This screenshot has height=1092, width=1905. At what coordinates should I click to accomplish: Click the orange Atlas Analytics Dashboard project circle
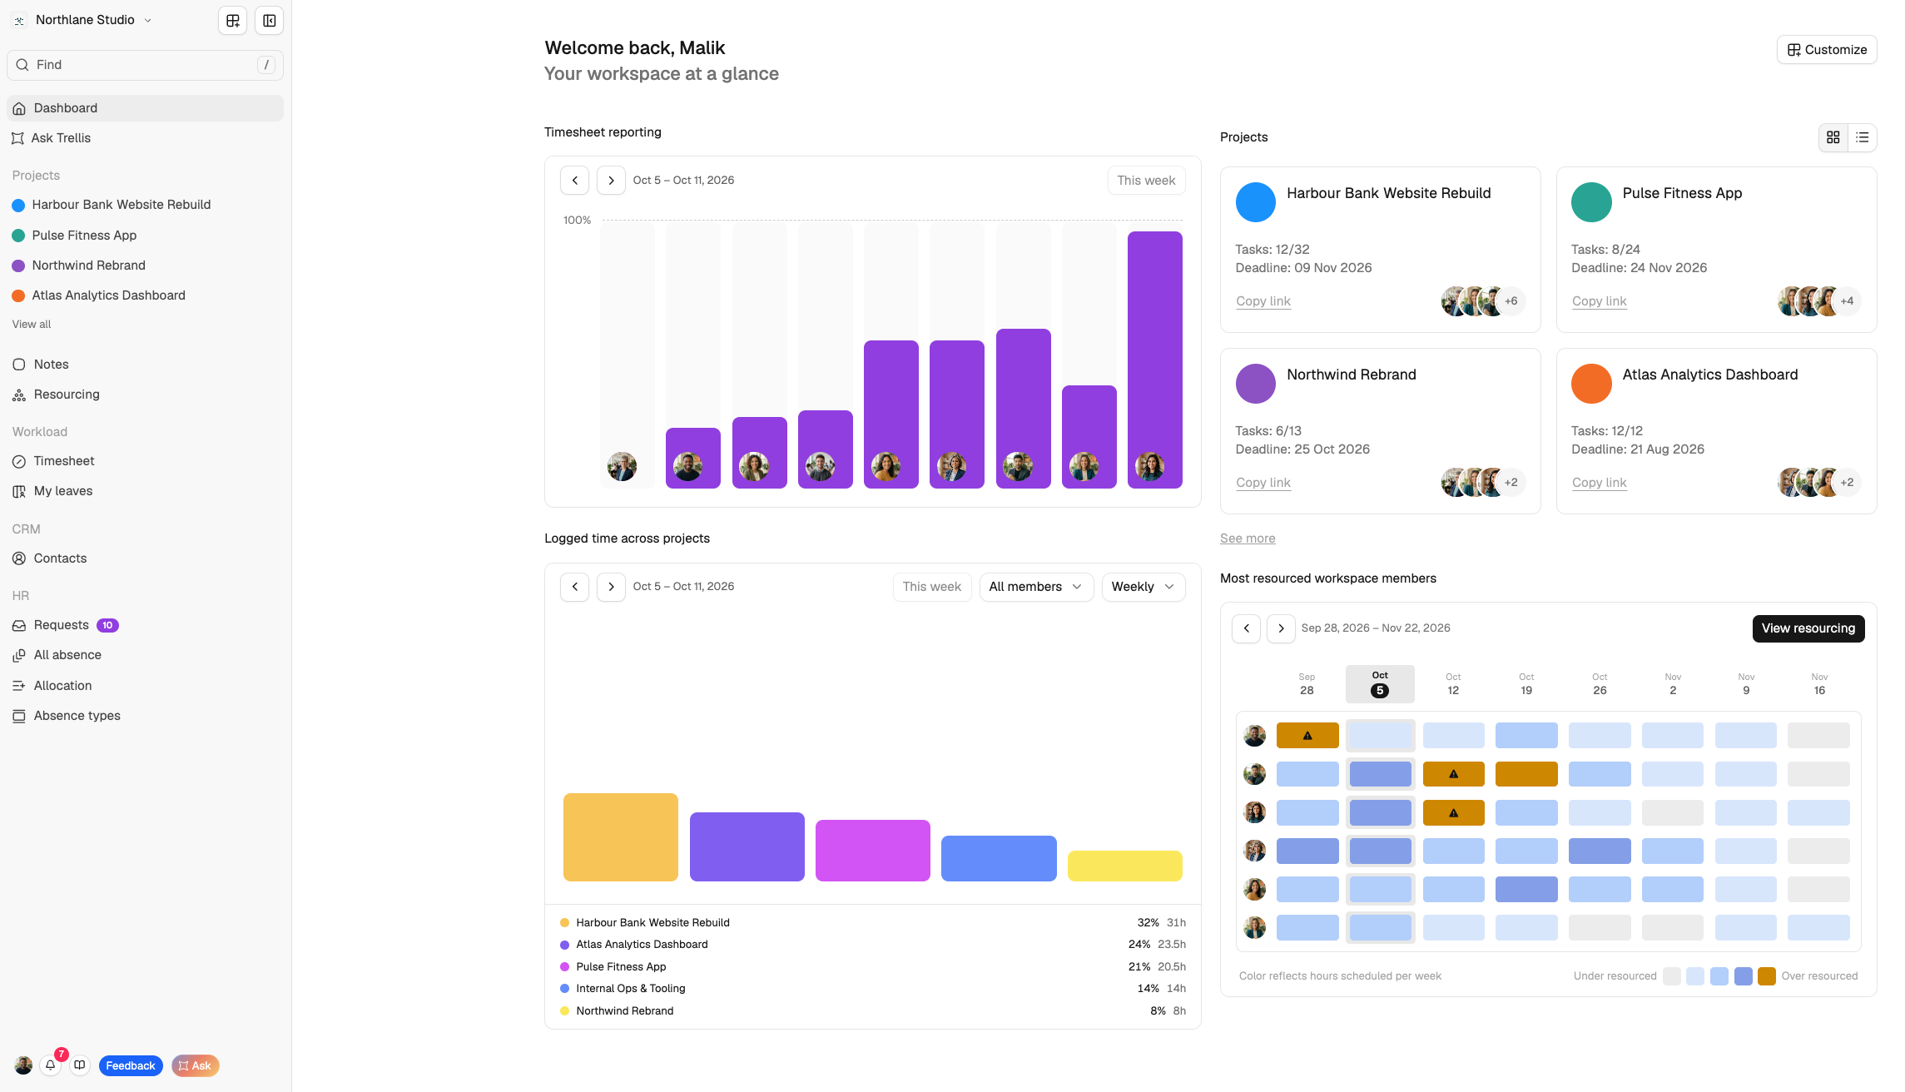coord(1591,384)
